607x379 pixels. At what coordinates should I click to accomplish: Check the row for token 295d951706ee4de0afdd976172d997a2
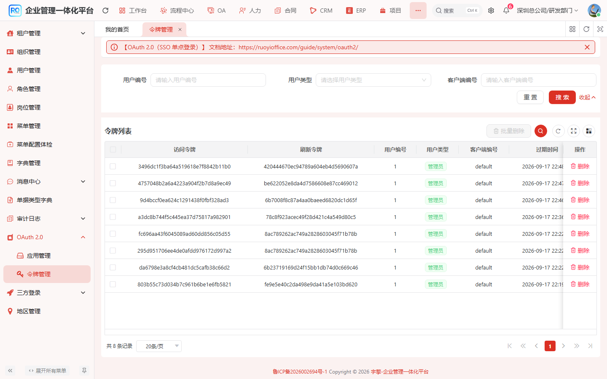(113, 251)
